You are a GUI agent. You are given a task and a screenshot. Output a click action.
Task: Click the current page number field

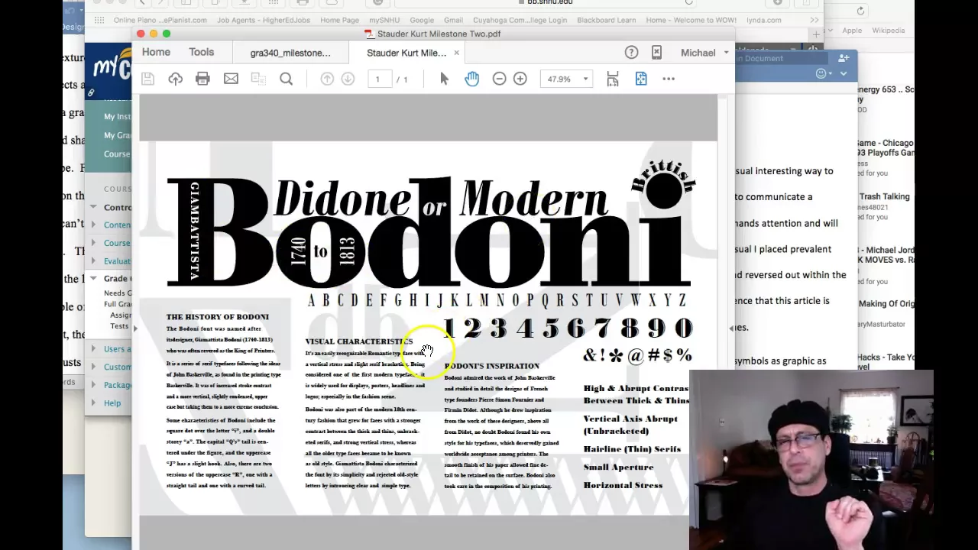(x=378, y=79)
